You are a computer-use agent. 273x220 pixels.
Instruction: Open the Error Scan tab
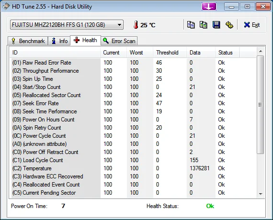pyautogui.click(x=119, y=41)
